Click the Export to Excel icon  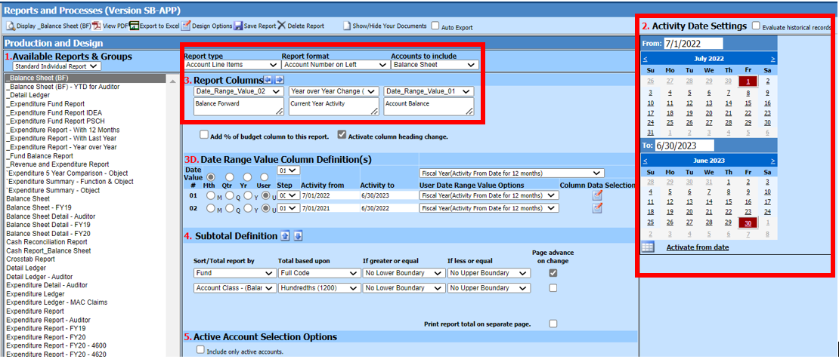pos(135,26)
